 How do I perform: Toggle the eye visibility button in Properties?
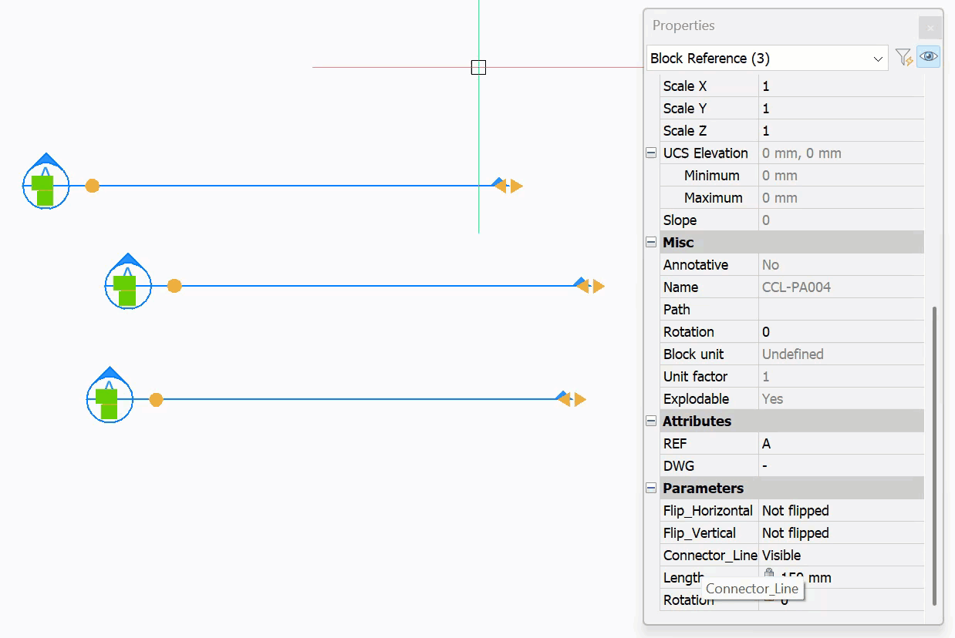pyautogui.click(x=929, y=57)
